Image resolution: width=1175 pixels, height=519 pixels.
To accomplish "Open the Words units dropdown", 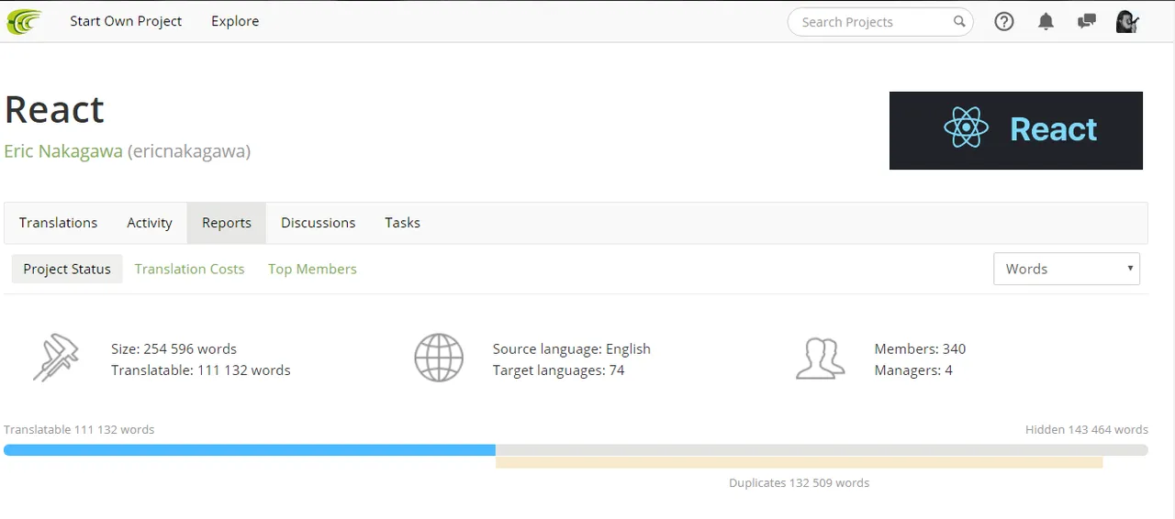I will 1067,269.
